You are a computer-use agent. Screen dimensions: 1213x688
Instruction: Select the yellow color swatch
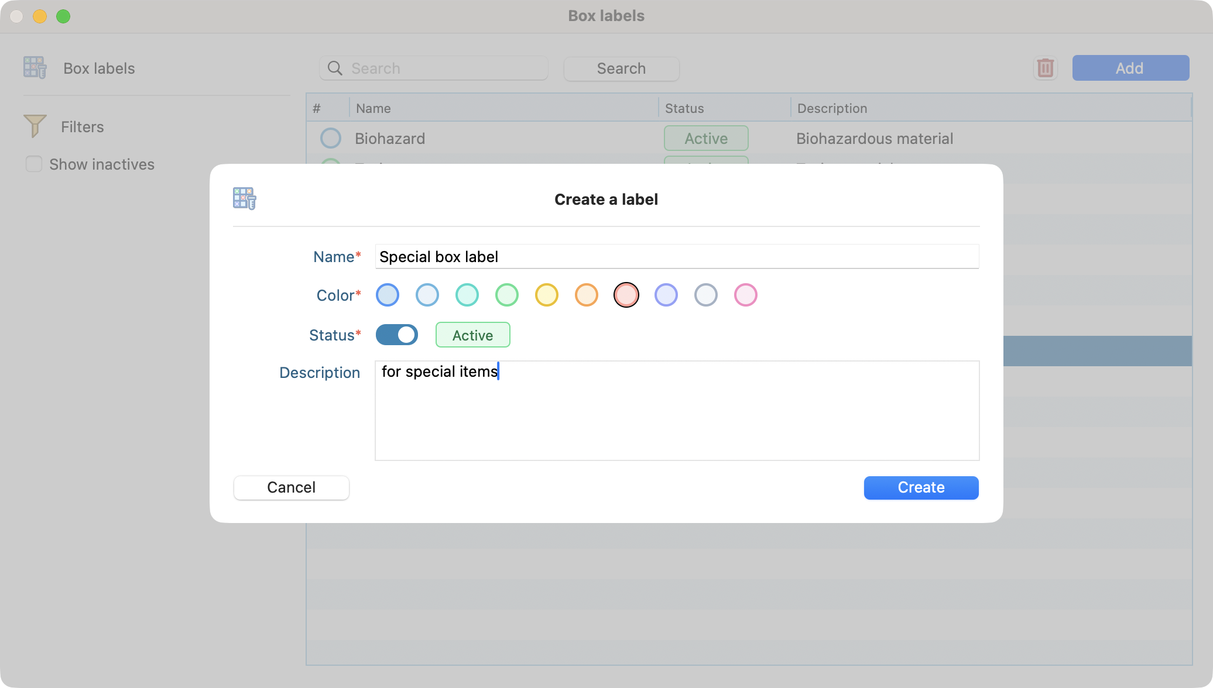(x=546, y=295)
